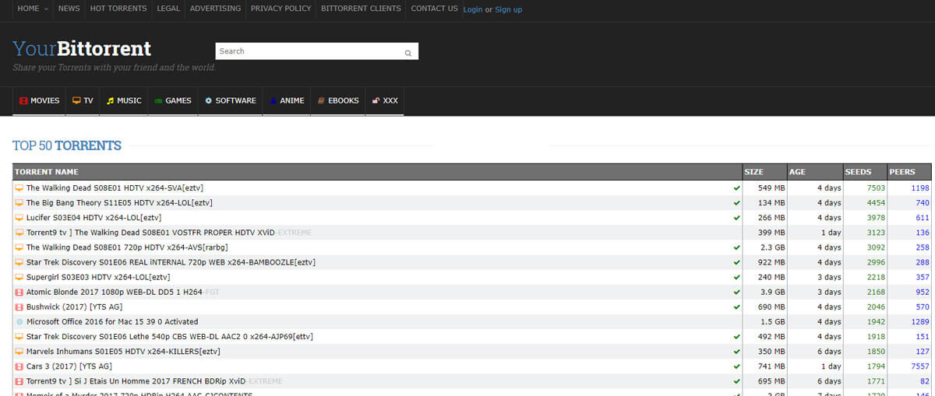
Task: Click the TV icon beside Star Trek Discovery Lethe 540p
Action: 19,337
